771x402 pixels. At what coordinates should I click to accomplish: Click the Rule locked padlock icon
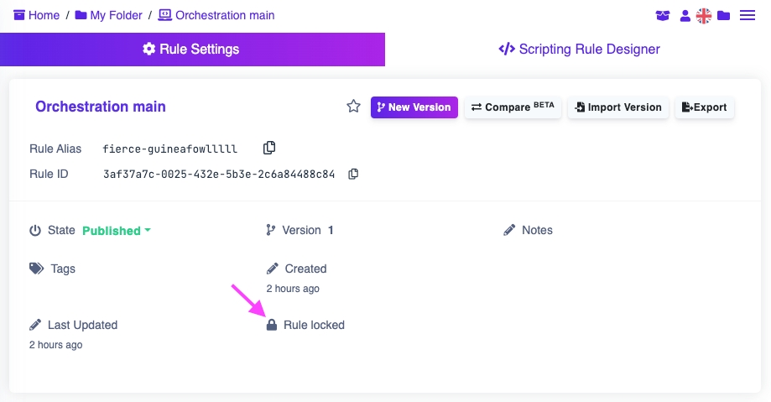[272, 325]
